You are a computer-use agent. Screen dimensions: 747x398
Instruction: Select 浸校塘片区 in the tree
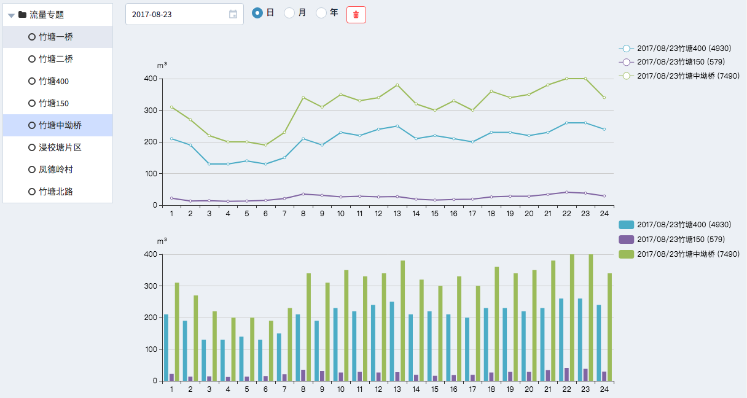coord(60,147)
